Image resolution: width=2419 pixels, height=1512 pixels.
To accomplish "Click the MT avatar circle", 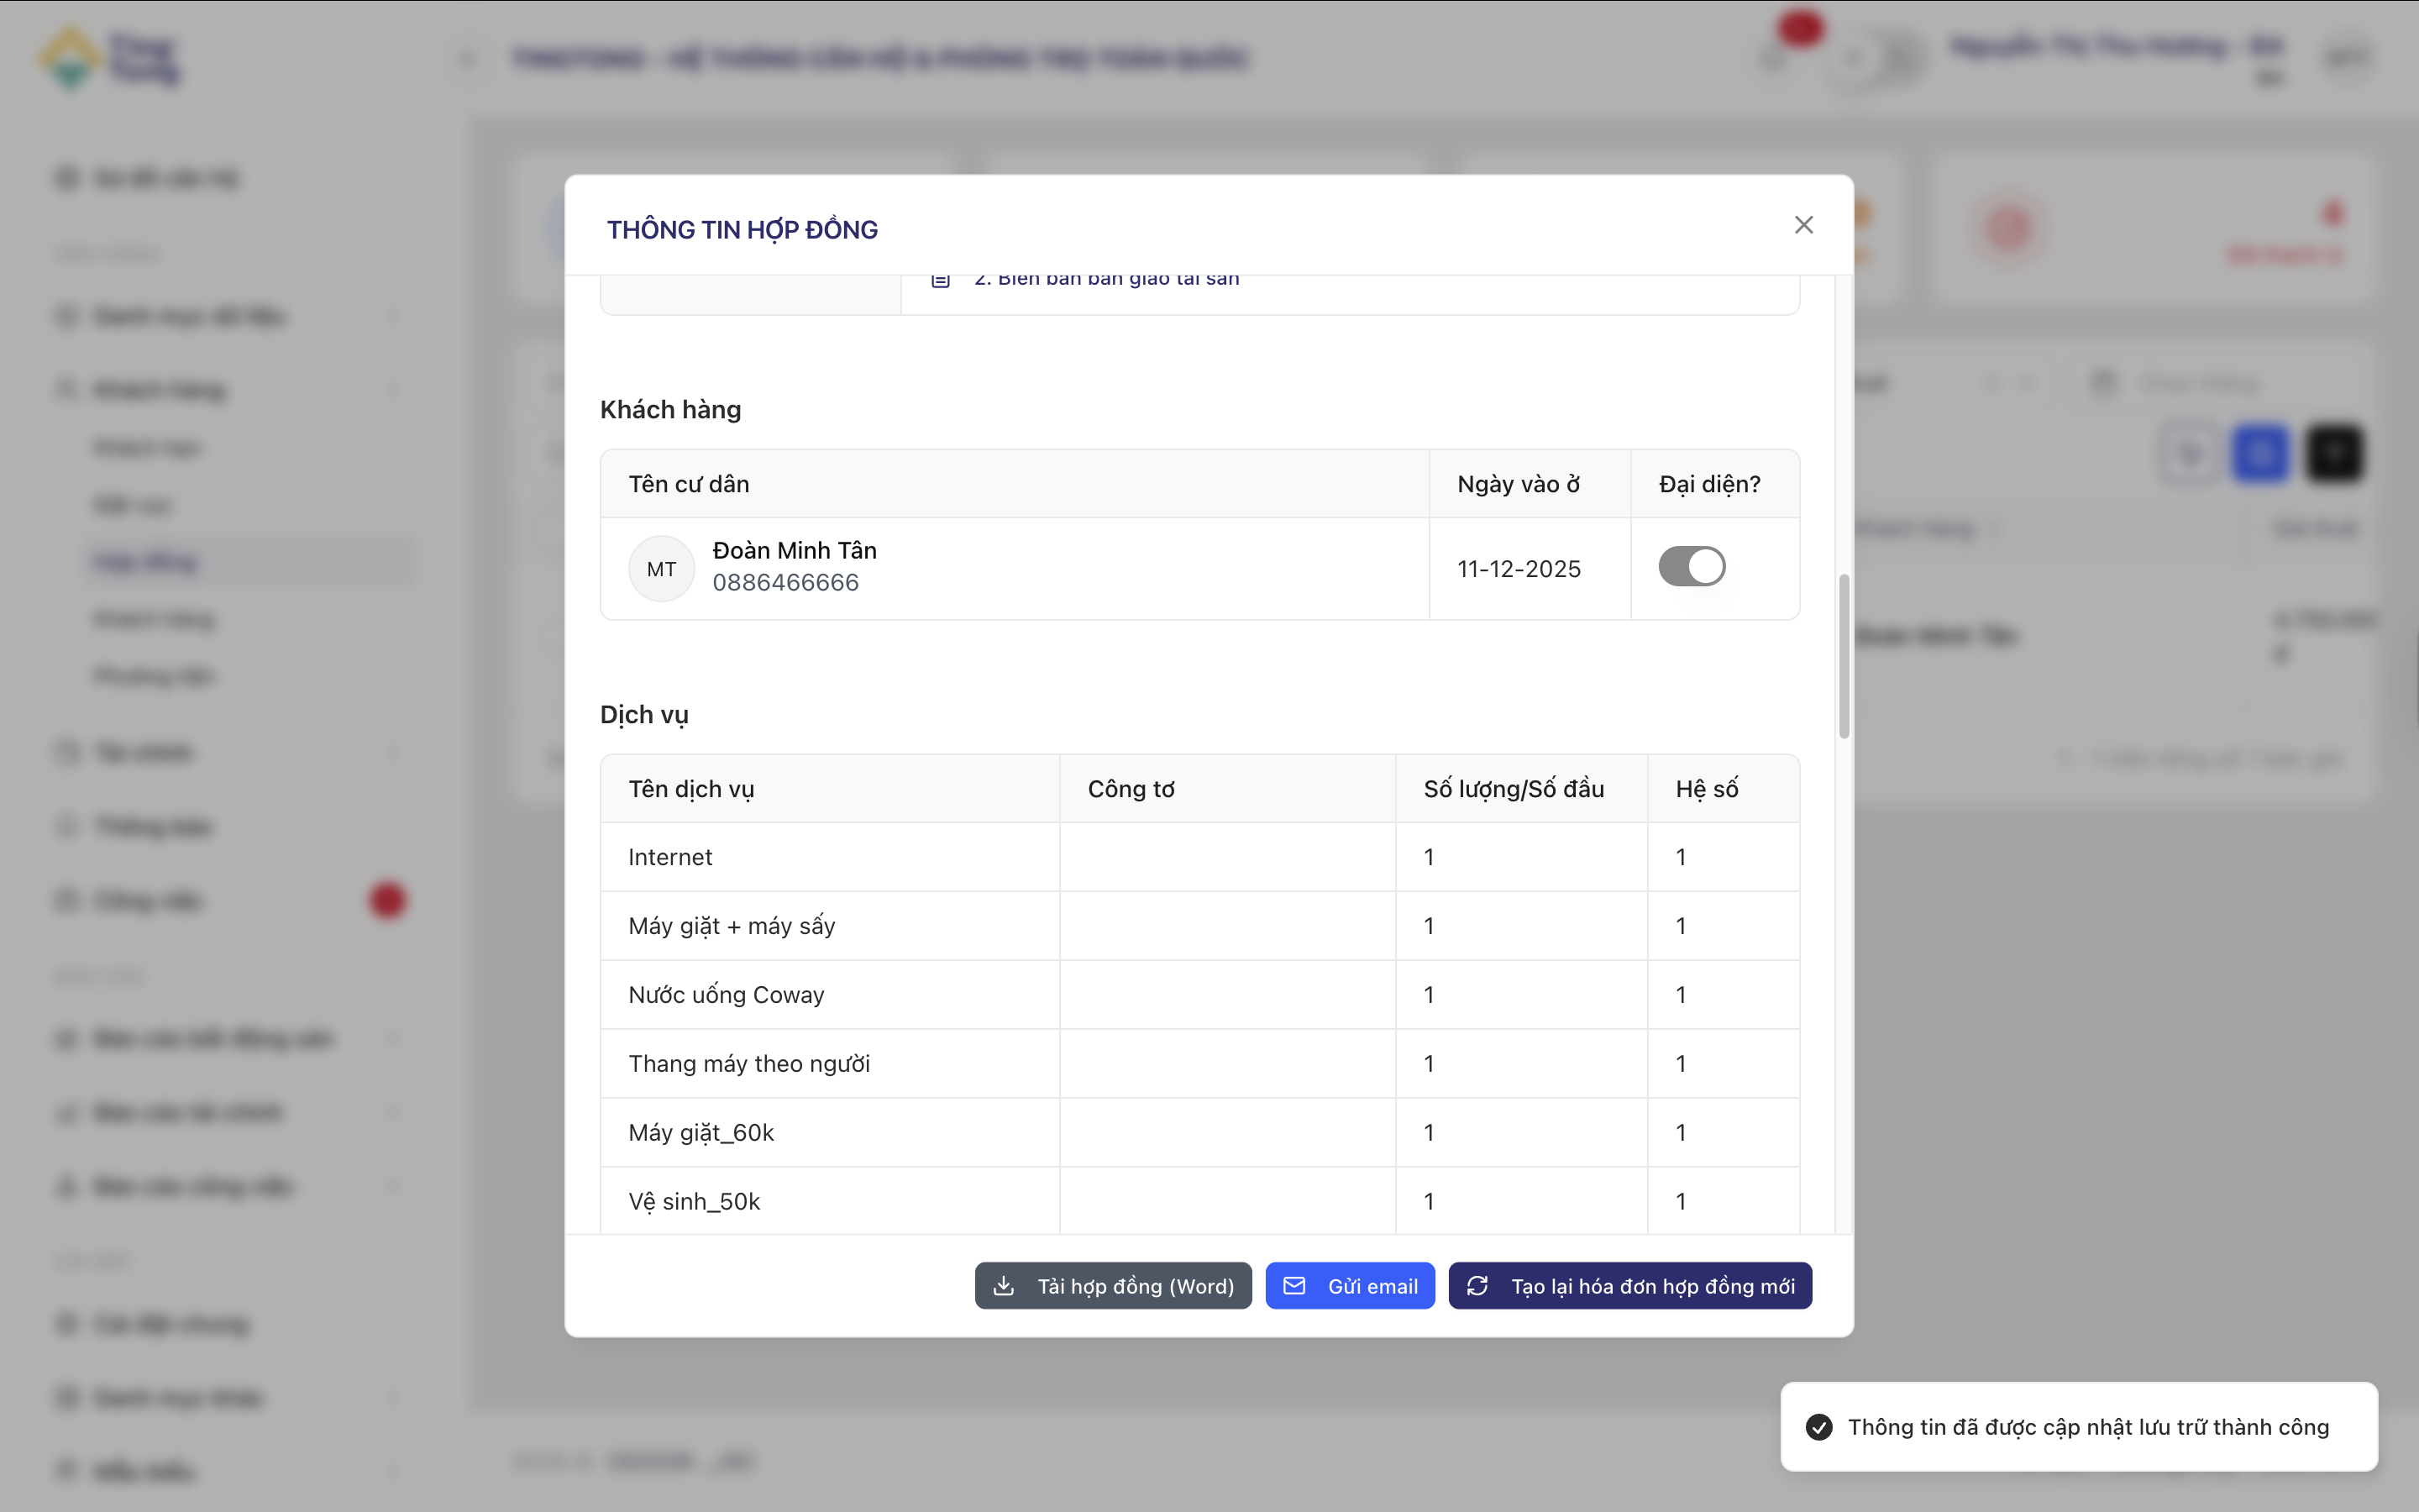I will click(x=661, y=569).
